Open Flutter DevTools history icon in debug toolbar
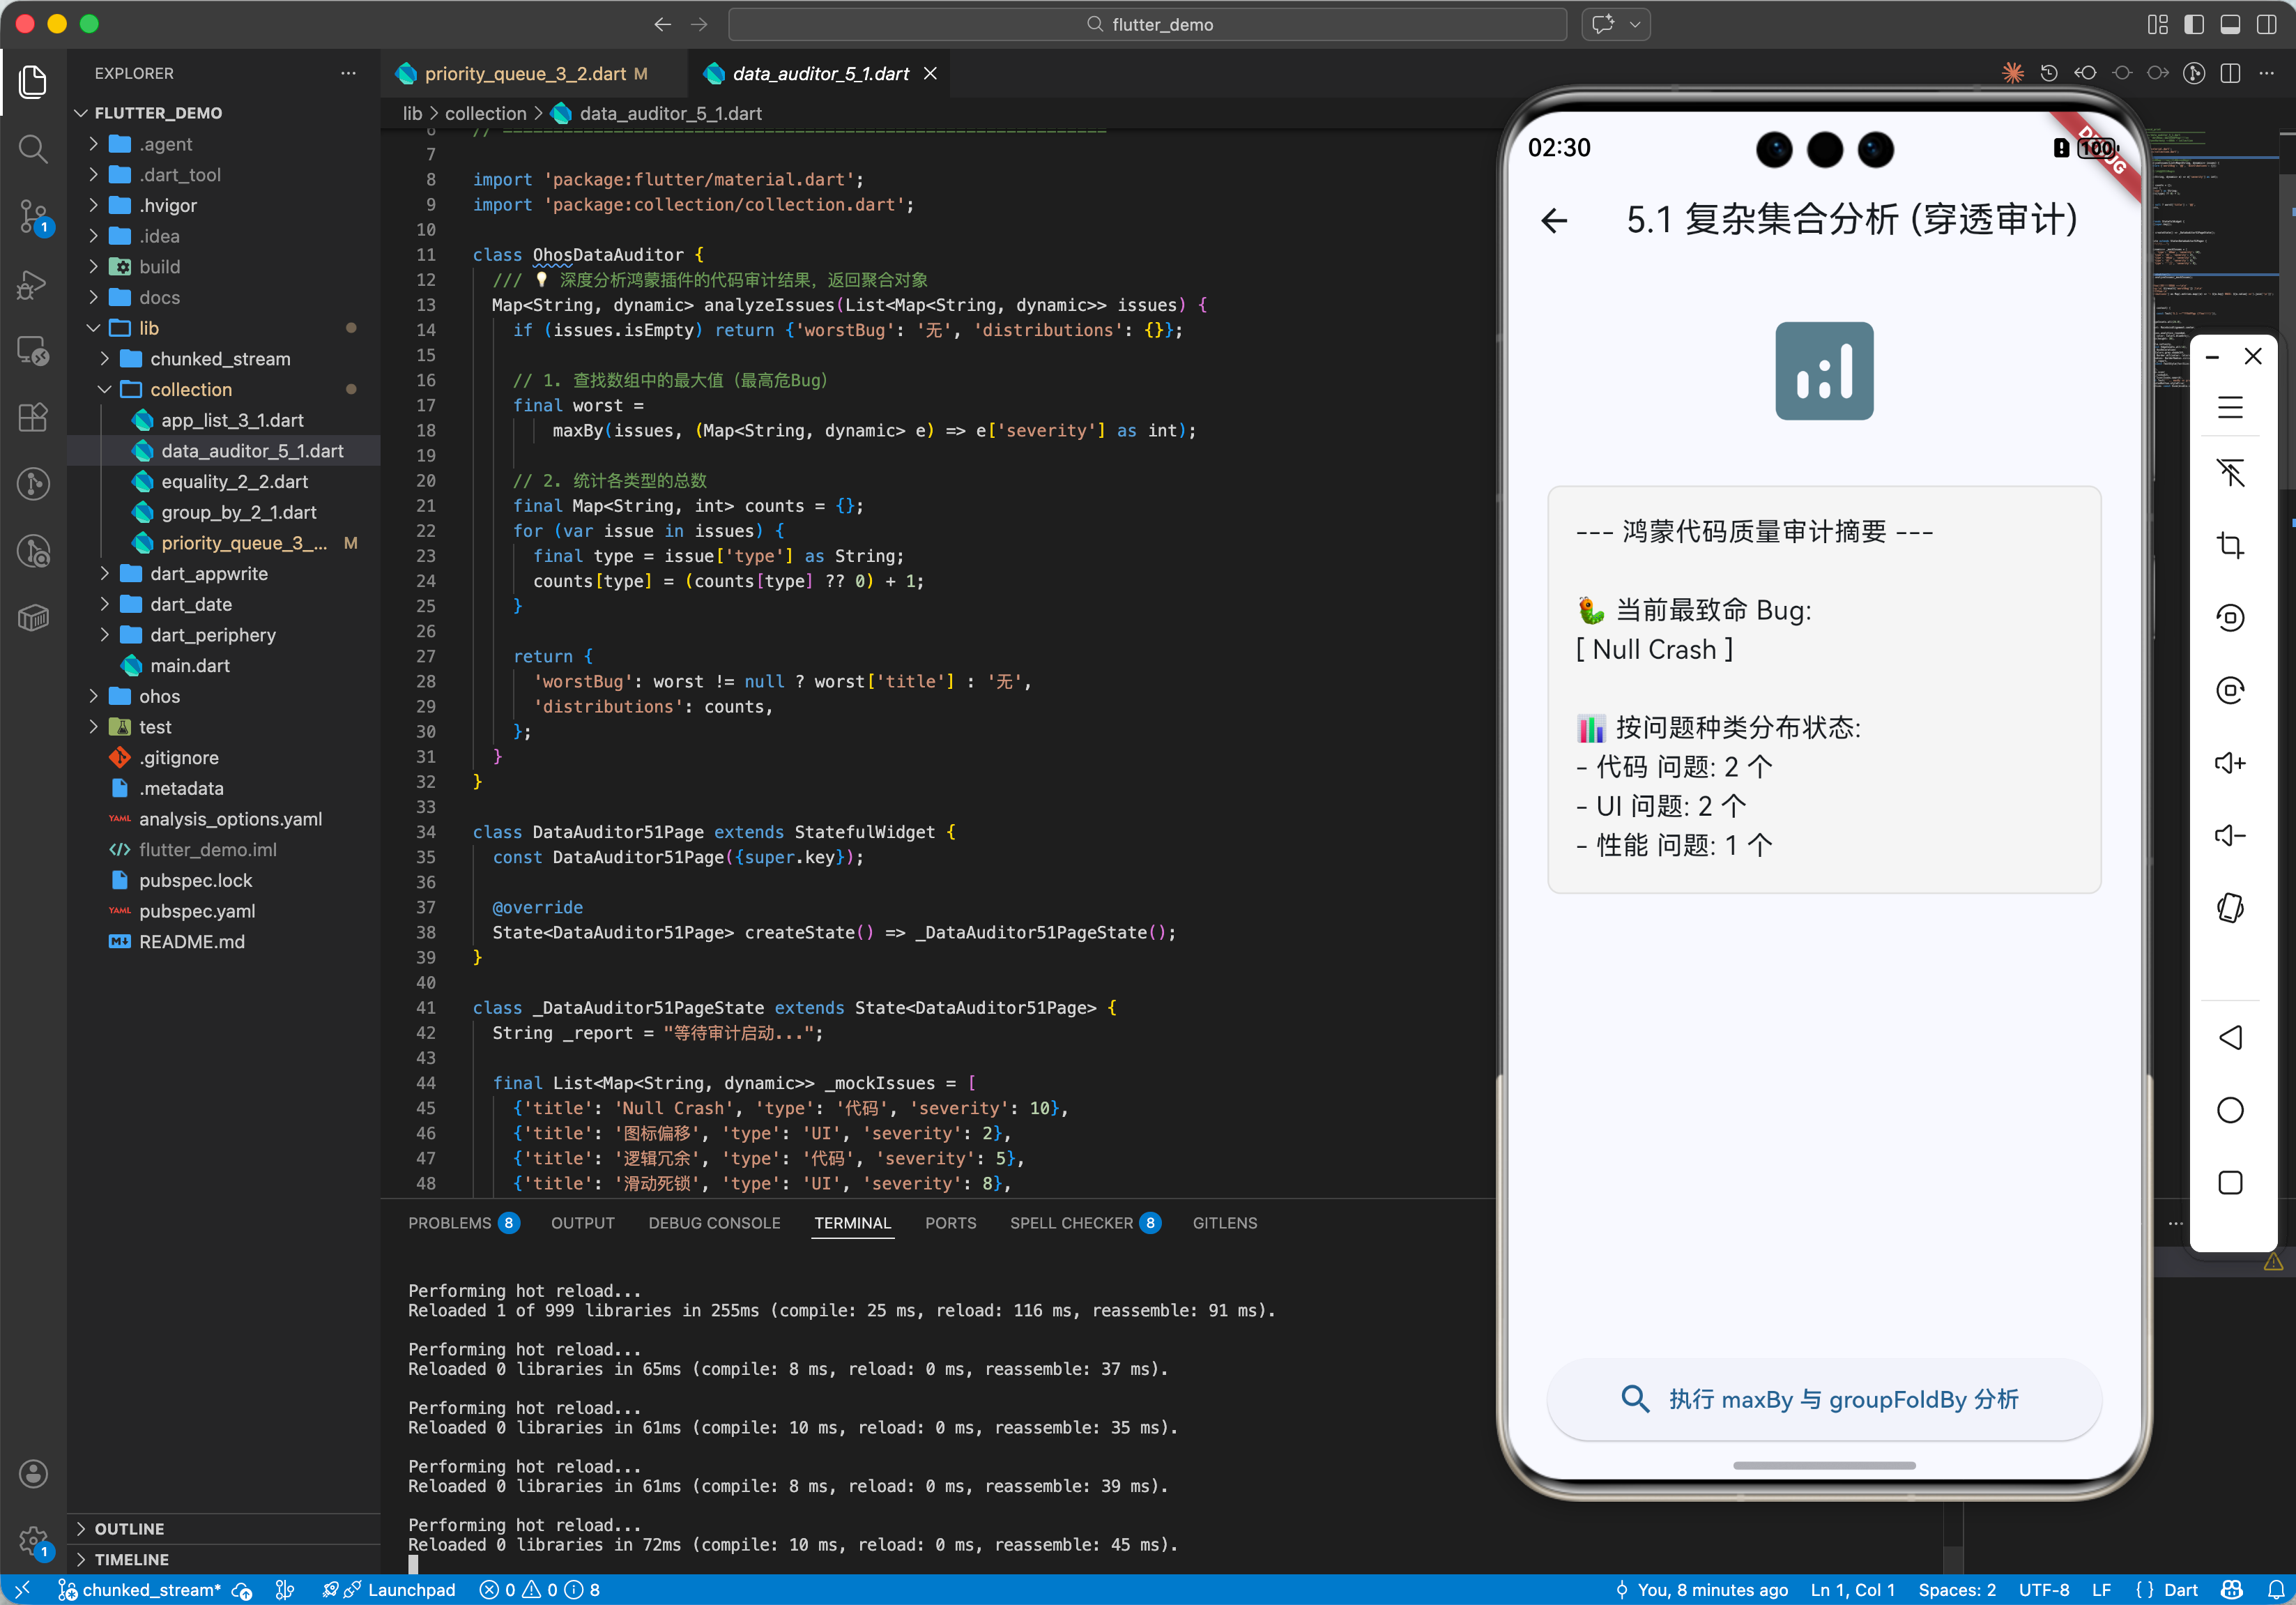2296x1605 pixels. (x=2049, y=72)
